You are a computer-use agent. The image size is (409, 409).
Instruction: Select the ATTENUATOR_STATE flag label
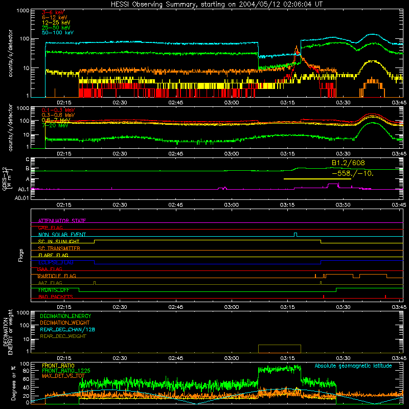62,221
